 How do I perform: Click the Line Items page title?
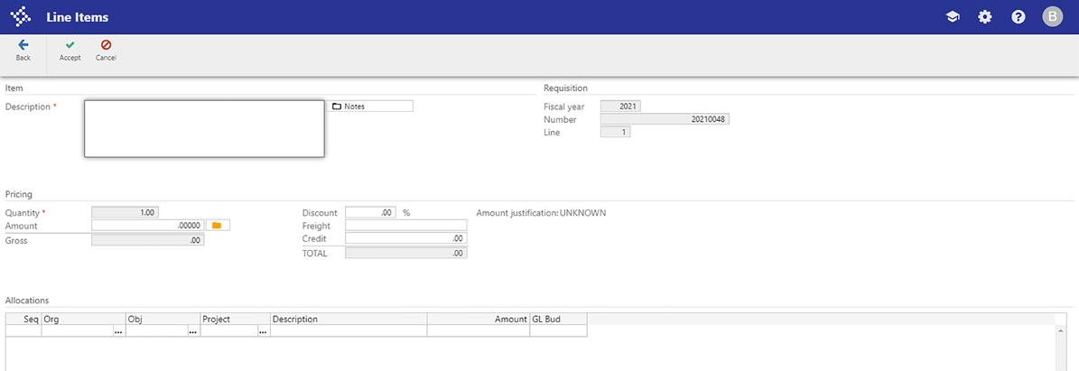77,17
